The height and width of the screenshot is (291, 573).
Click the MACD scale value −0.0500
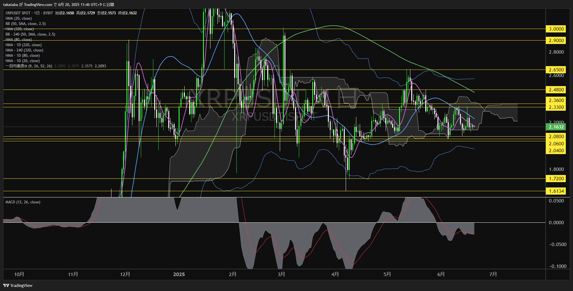[557, 245]
